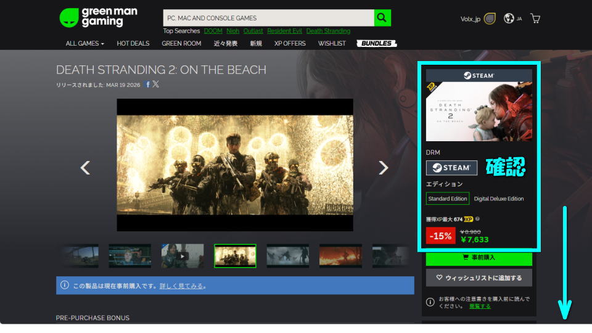
Task: Select the video thumbnail with play icon
Action: coord(183,255)
